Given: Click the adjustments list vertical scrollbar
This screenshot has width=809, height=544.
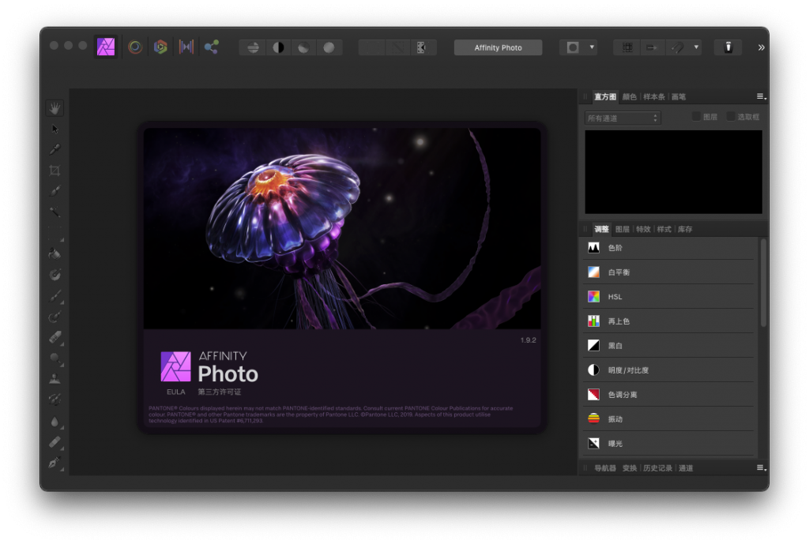Looking at the screenshot, I should [x=763, y=283].
